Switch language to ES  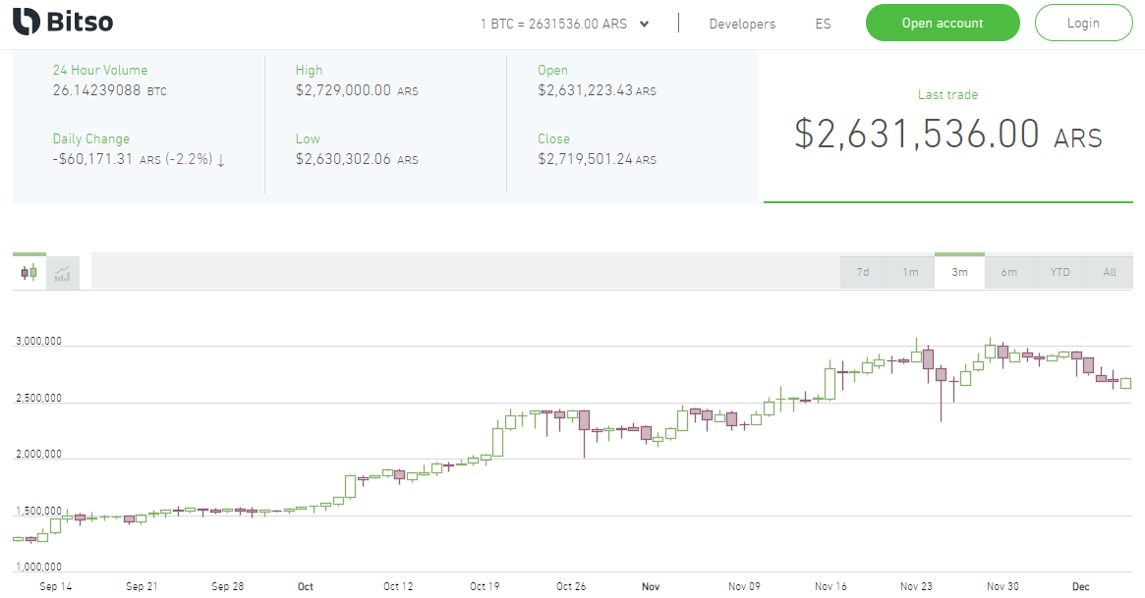click(823, 24)
